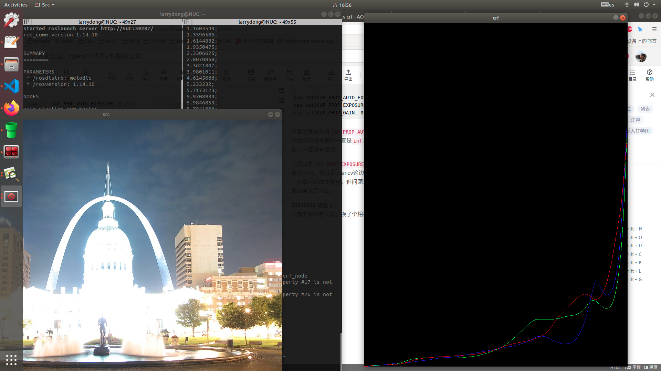Open the 帮助 help icon in editor toolbar

pyautogui.click(x=650, y=75)
